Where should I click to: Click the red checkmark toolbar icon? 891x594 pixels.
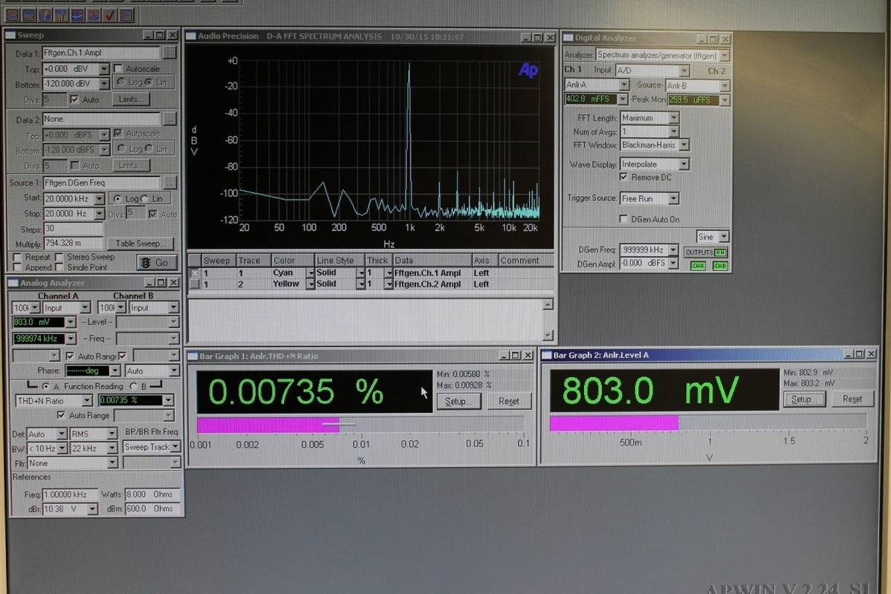110,15
